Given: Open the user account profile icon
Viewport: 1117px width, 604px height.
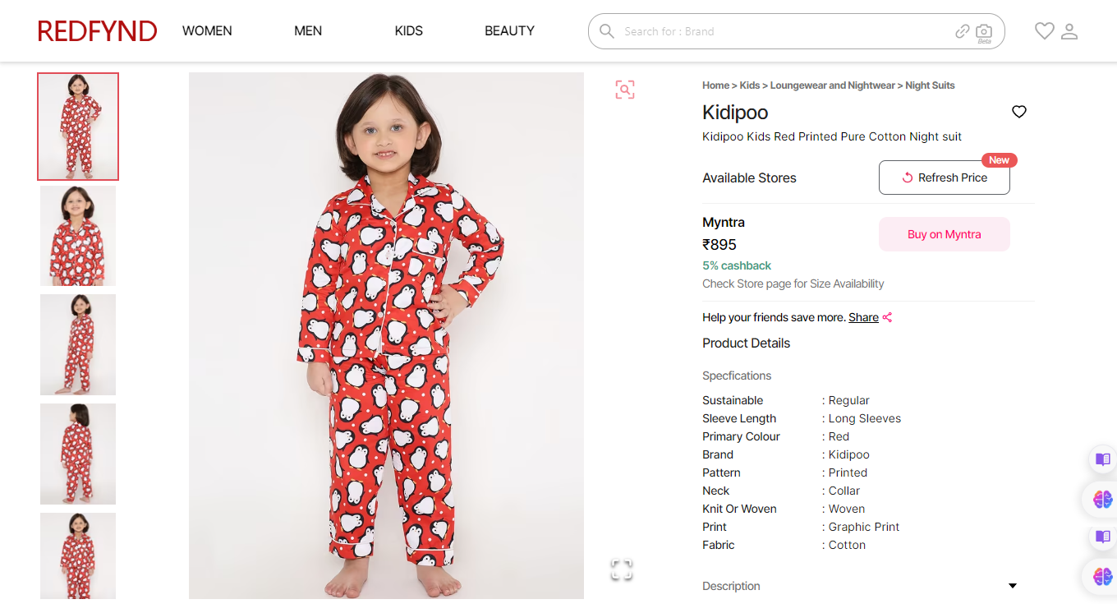Looking at the screenshot, I should (1069, 31).
